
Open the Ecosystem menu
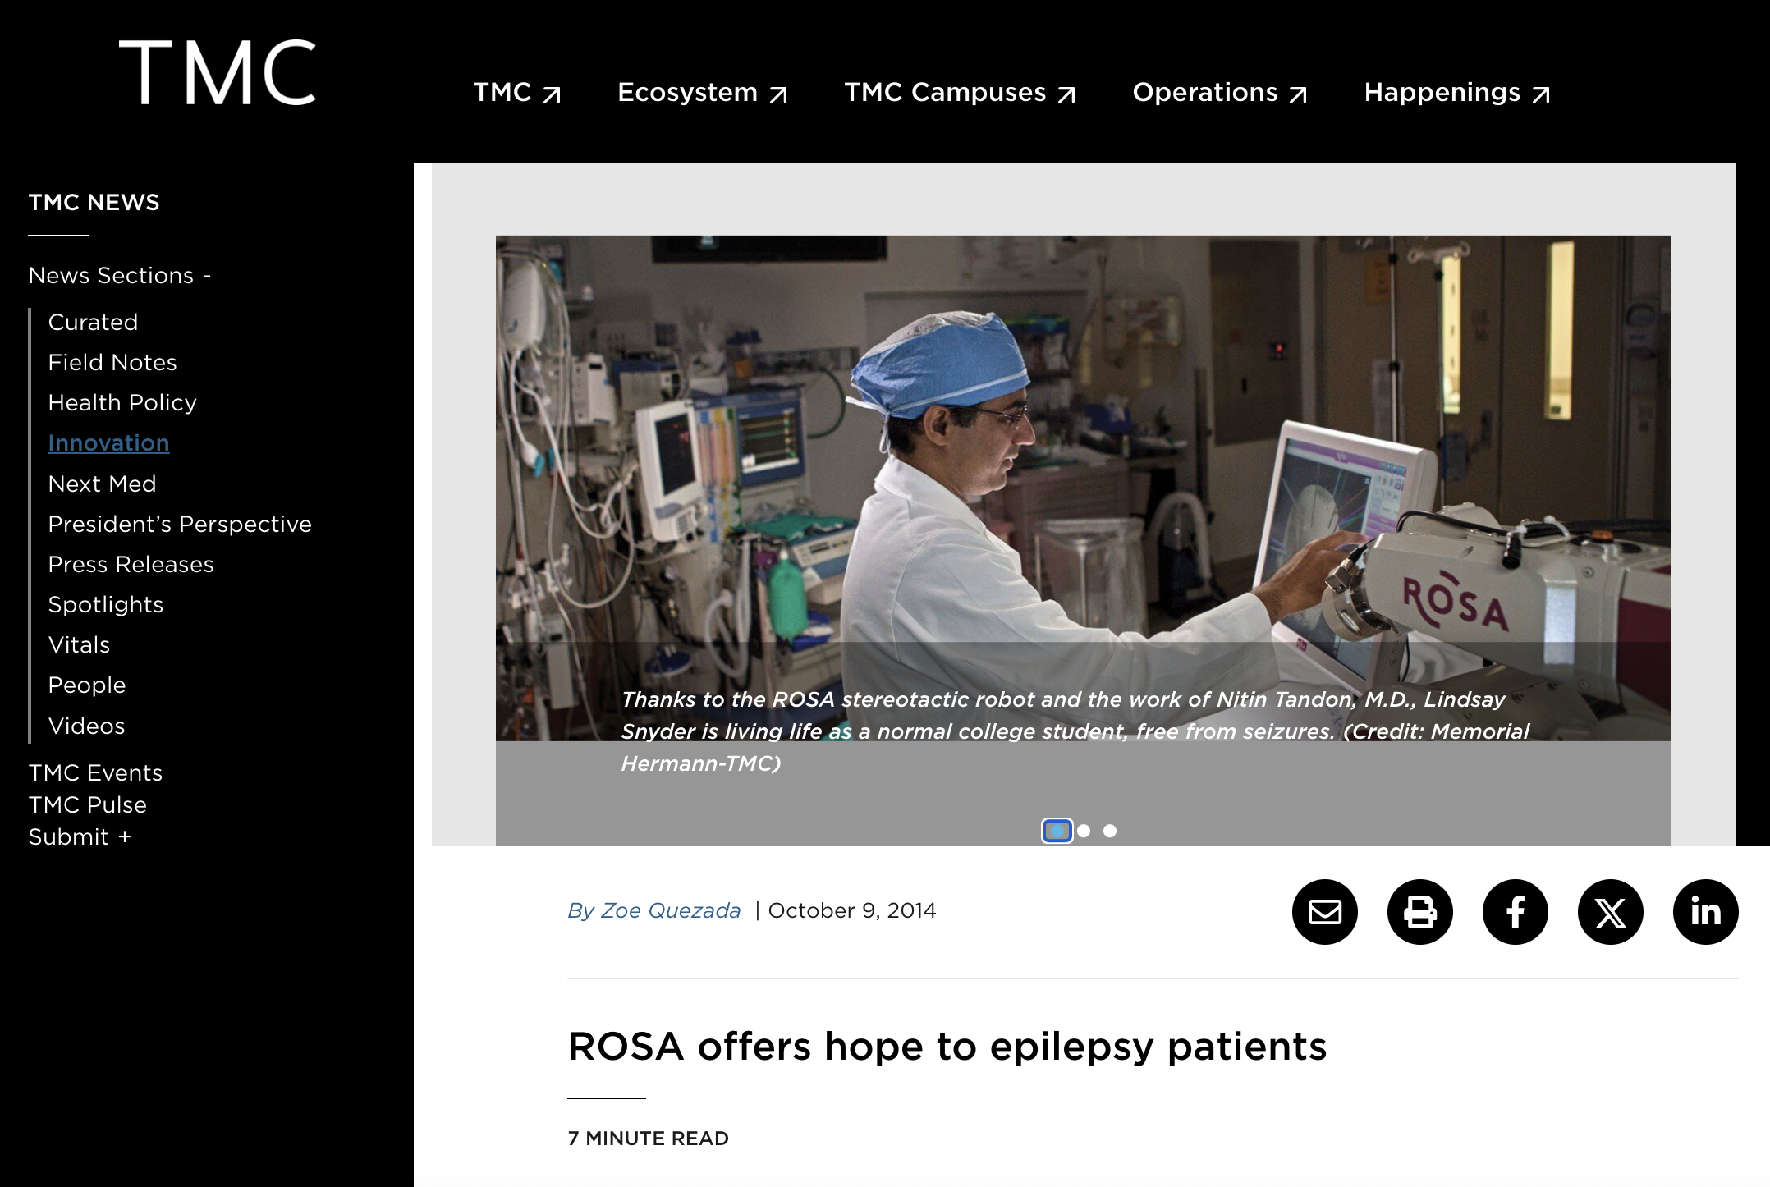[703, 93]
